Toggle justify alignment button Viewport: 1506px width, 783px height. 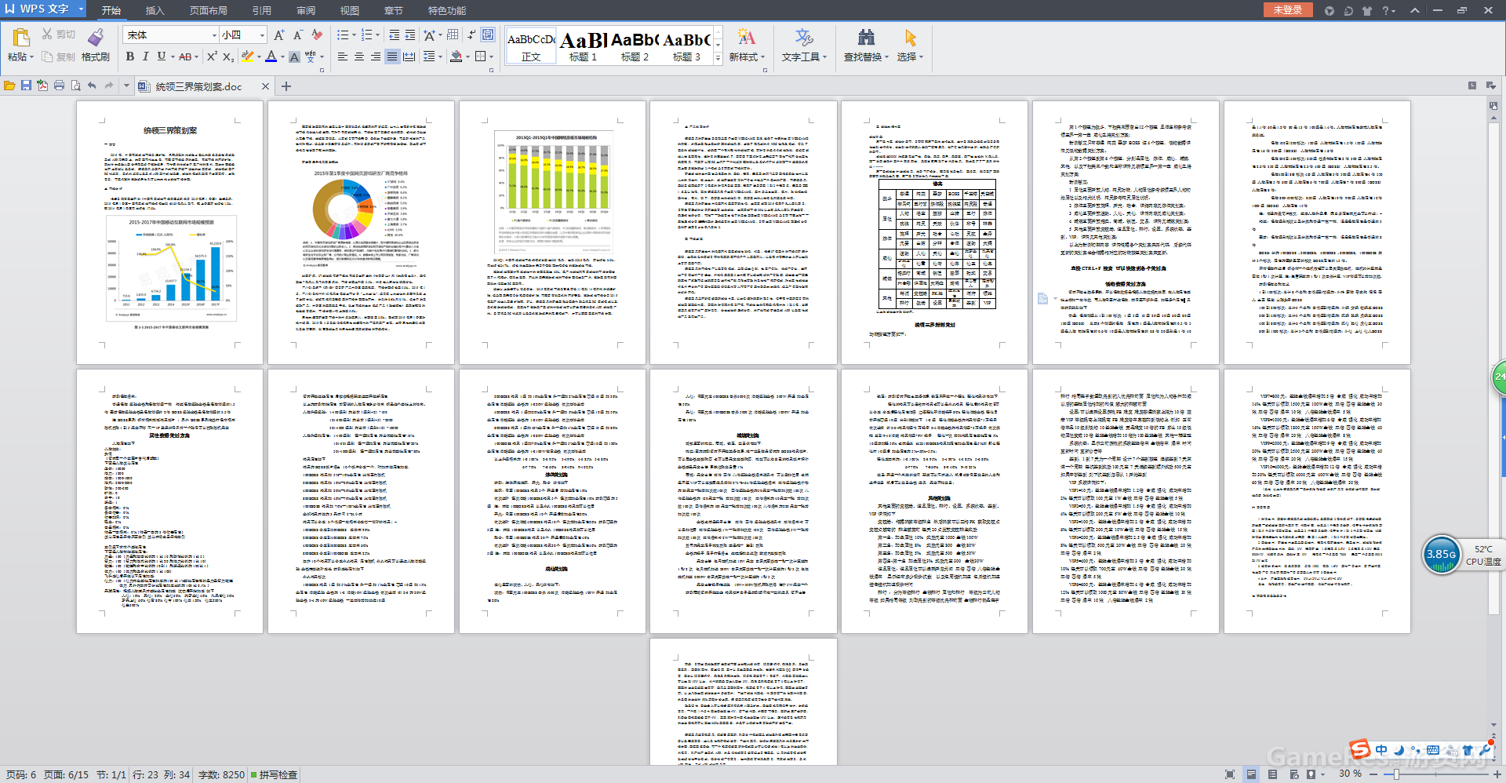click(392, 56)
